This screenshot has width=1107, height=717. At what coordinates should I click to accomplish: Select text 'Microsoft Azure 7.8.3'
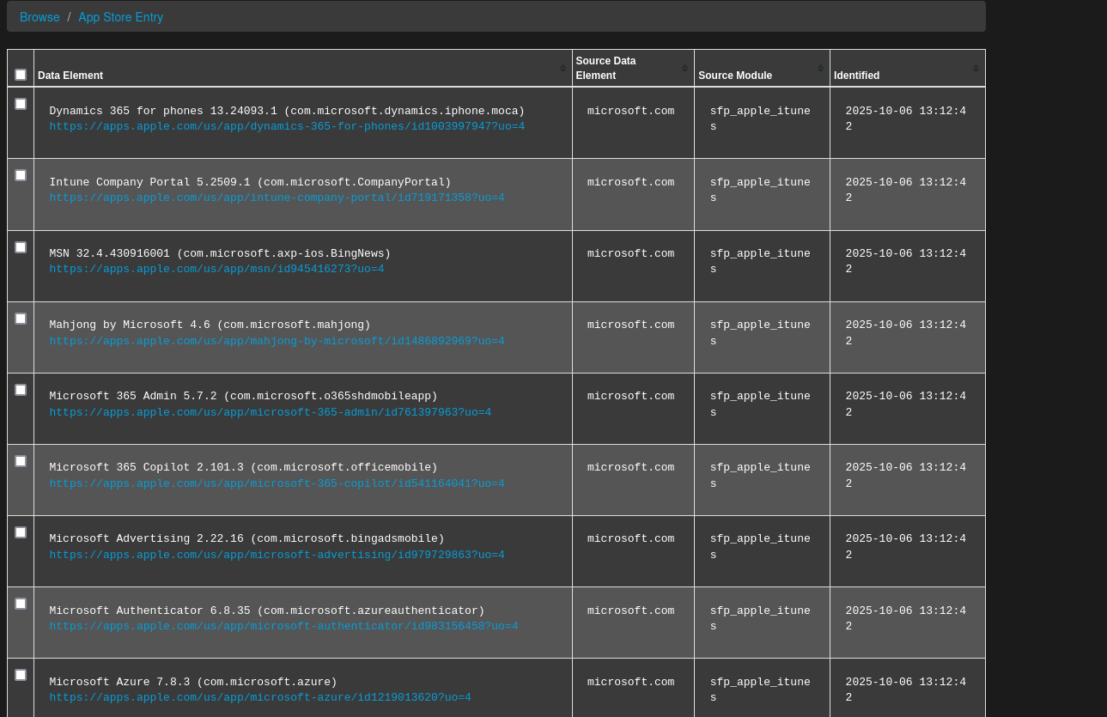pos(119,683)
